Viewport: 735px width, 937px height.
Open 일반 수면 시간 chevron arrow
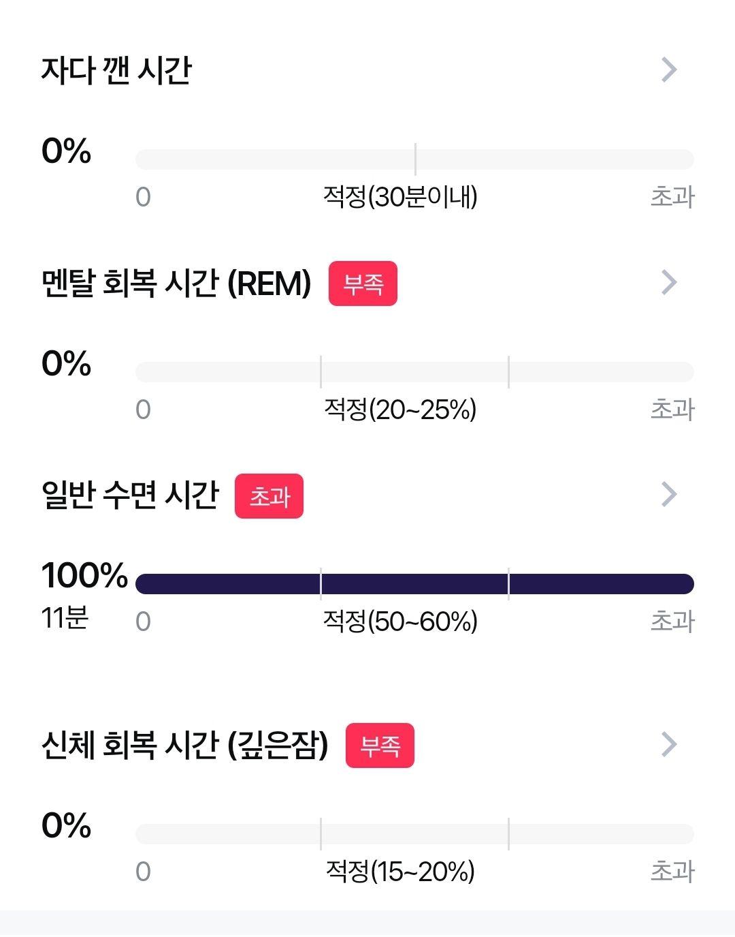(670, 495)
